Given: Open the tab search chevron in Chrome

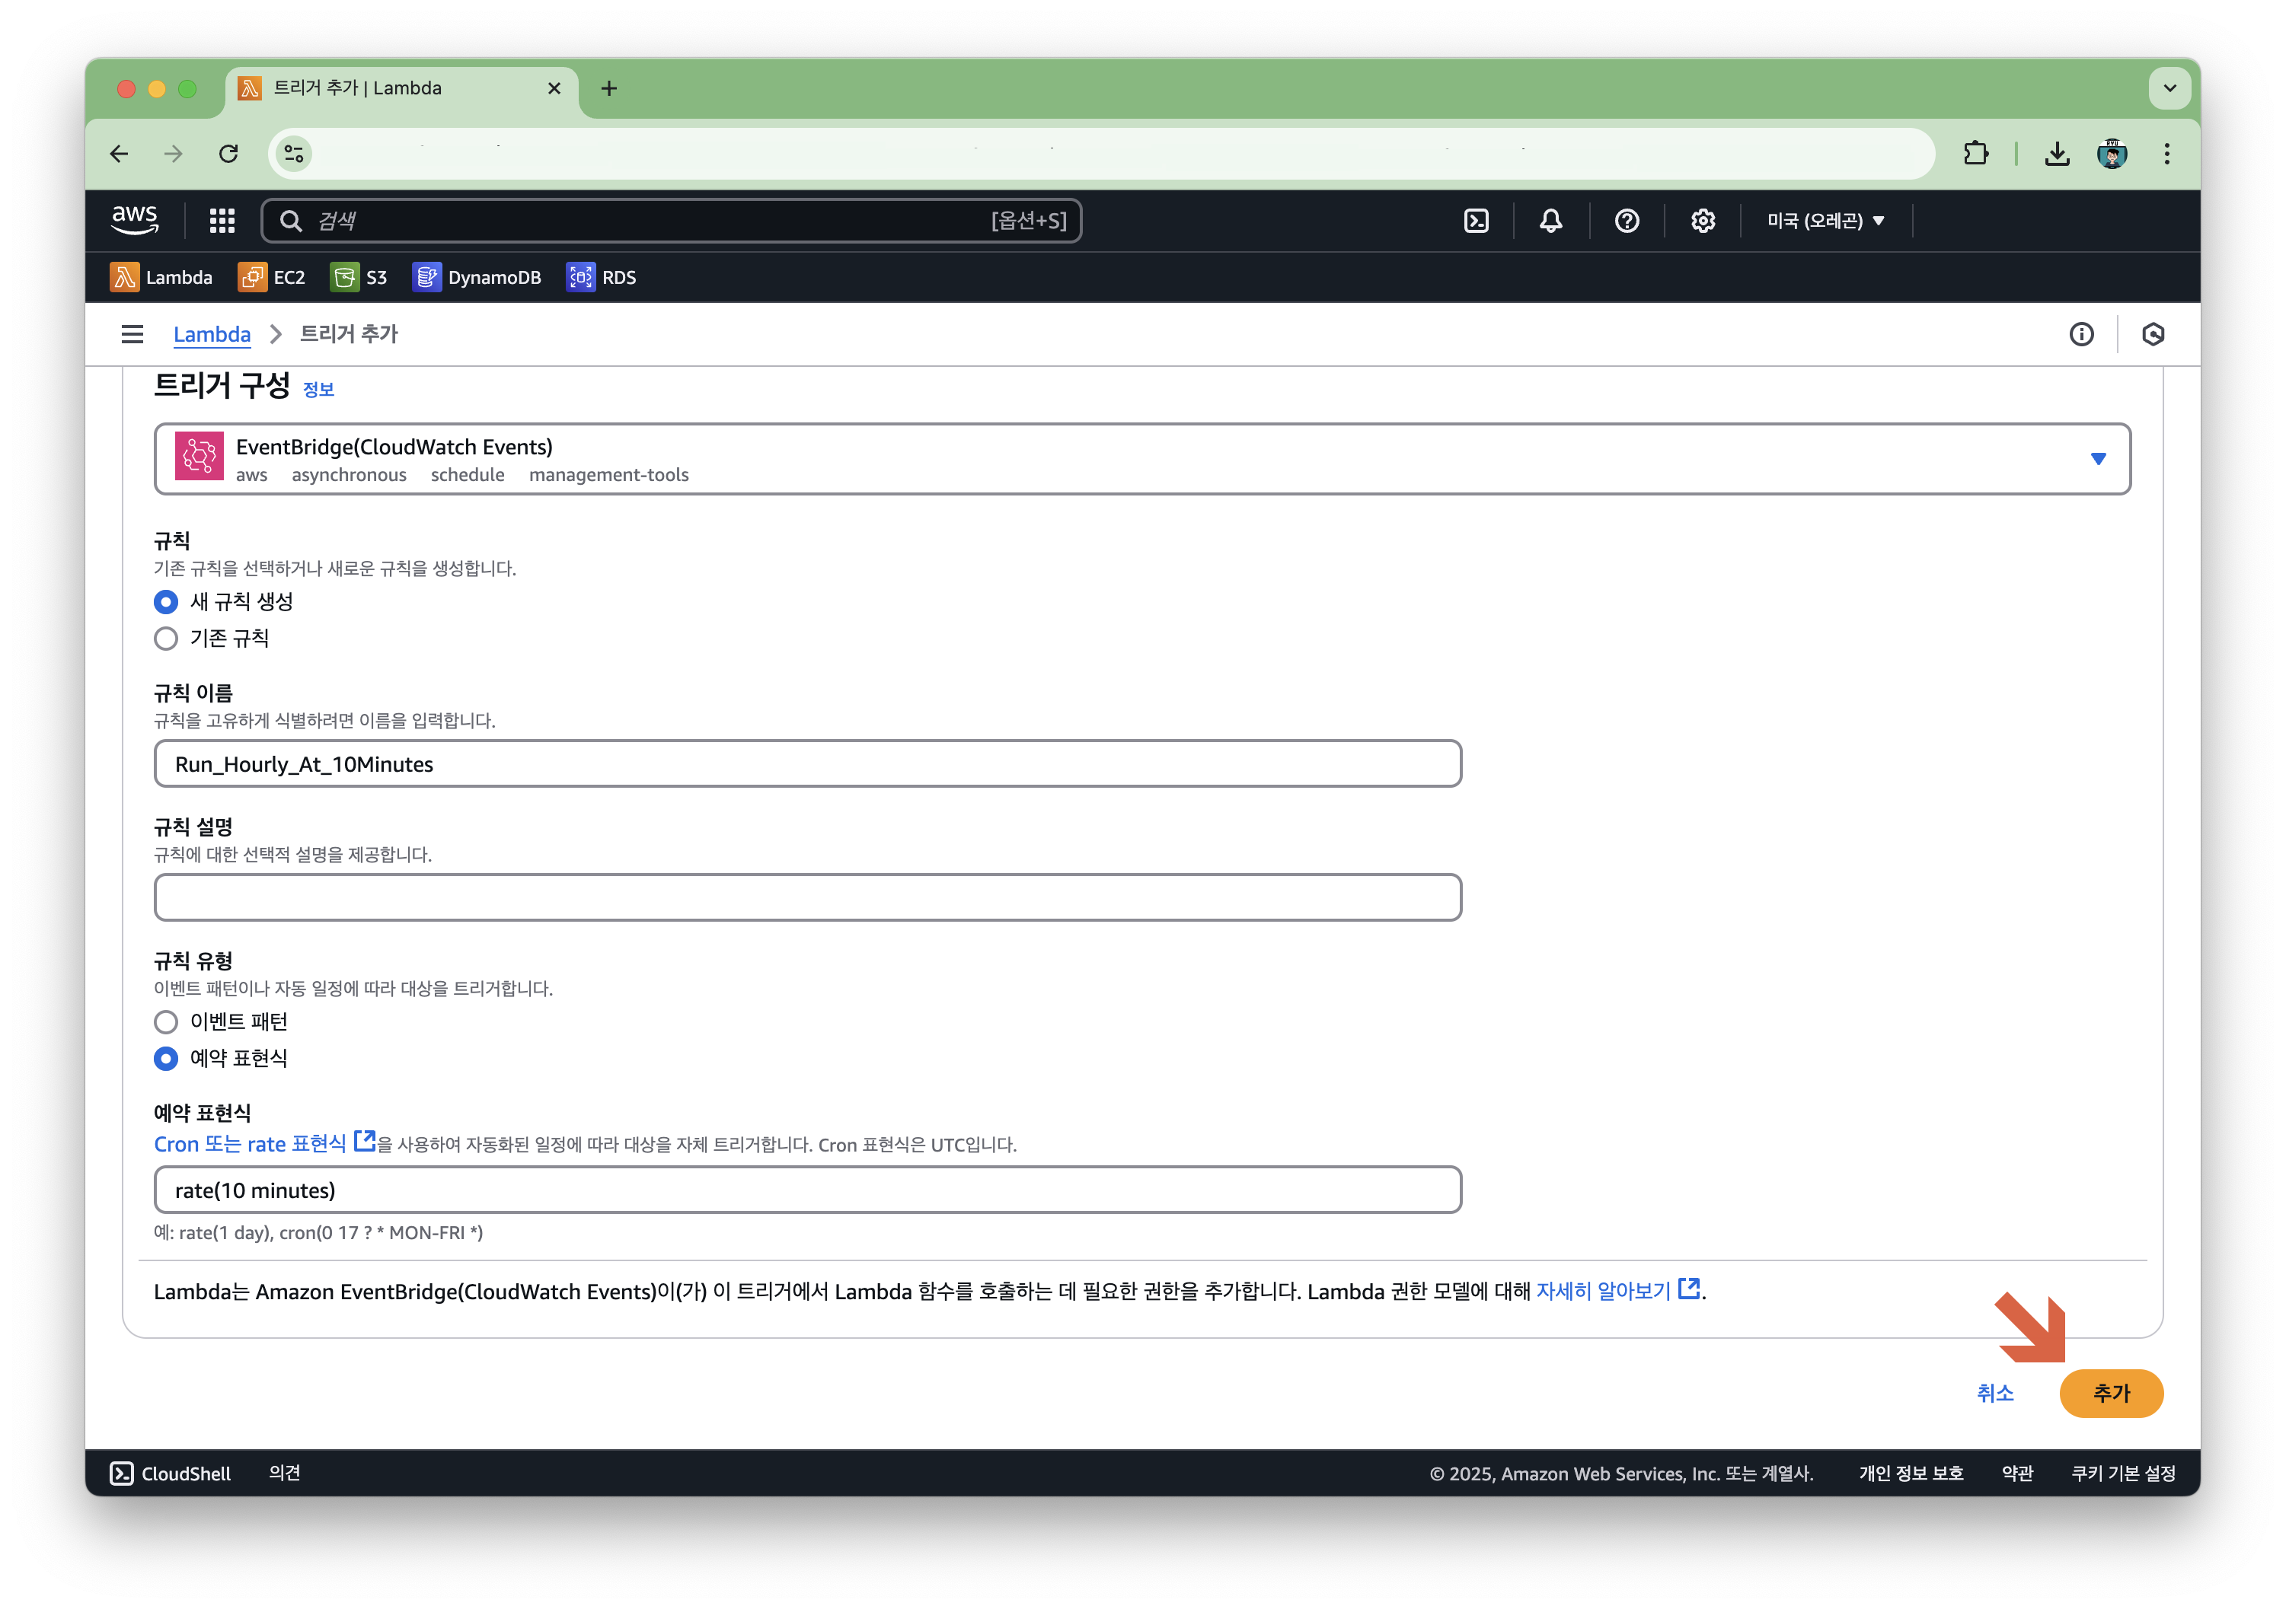Looking at the screenshot, I should [2169, 88].
